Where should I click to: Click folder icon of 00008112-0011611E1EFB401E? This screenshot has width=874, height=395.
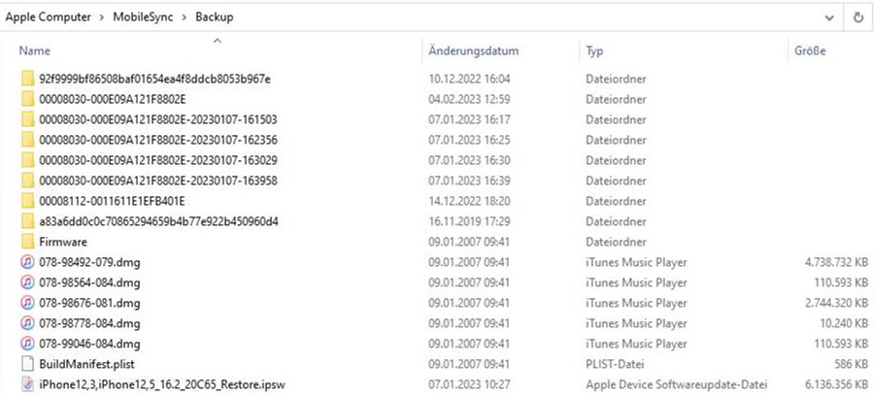pos(28,201)
